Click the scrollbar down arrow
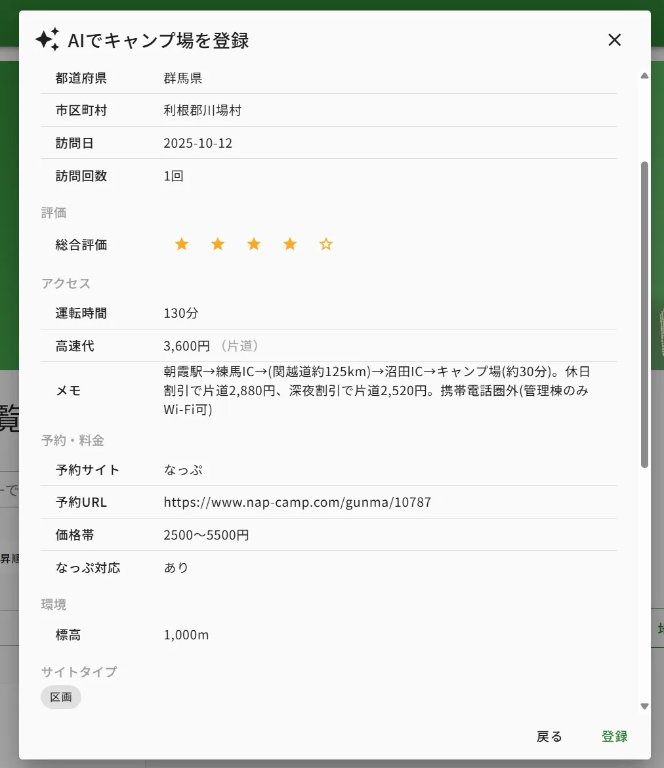Viewport: 664px width, 768px height. [x=644, y=706]
